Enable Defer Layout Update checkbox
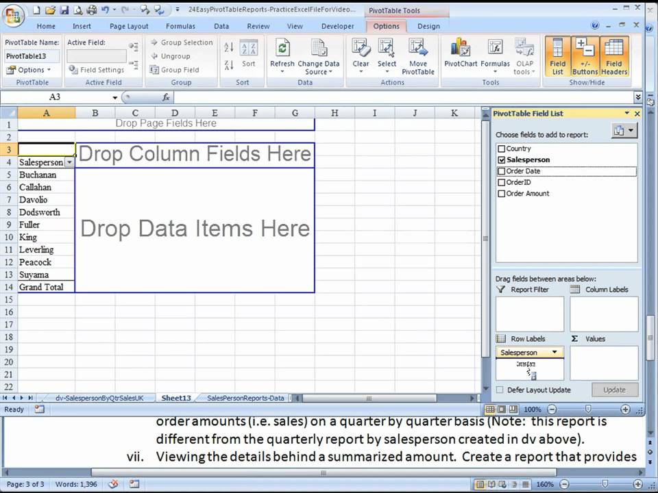 point(500,390)
